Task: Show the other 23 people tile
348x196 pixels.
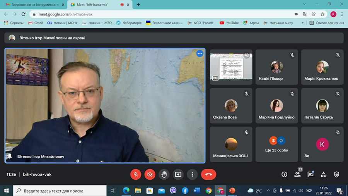Action: click(277, 144)
